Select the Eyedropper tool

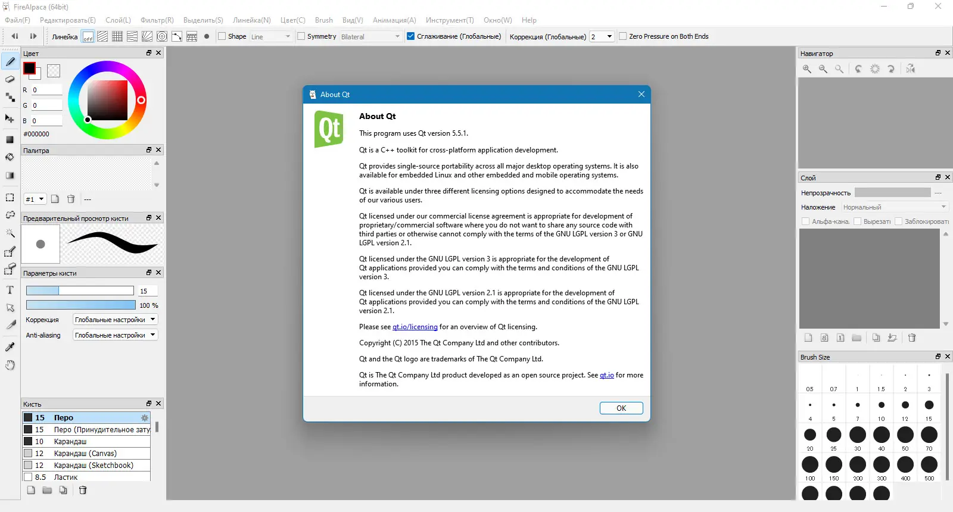(10, 347)
